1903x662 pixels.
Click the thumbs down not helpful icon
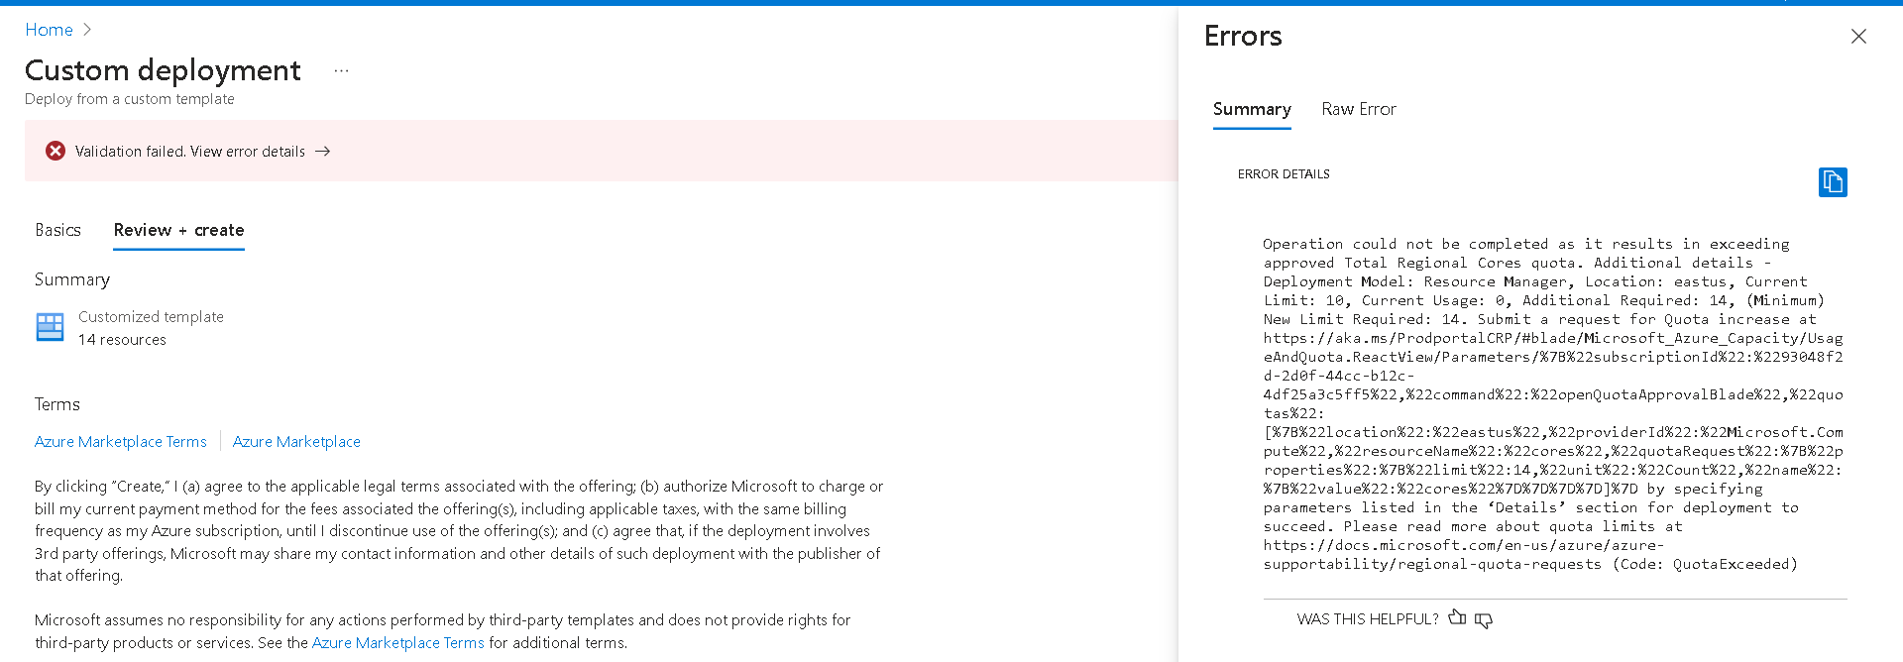(x=1484, y=620)
